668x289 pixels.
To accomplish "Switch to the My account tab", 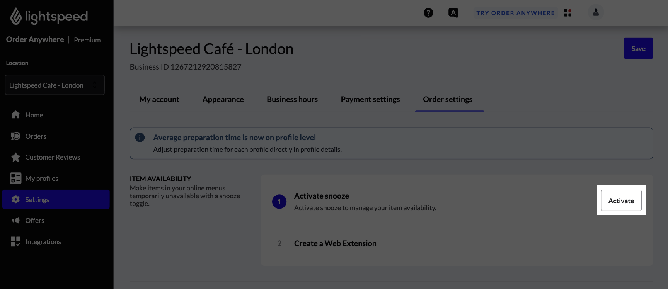I will coord(159,99).
